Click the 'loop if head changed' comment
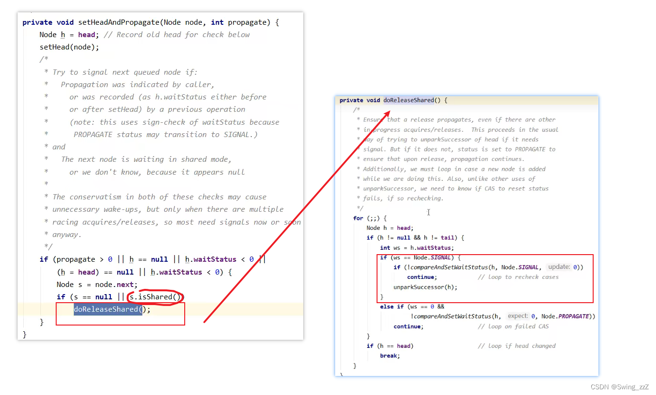This screenshot has width=656, height=395. coord(517,346)
